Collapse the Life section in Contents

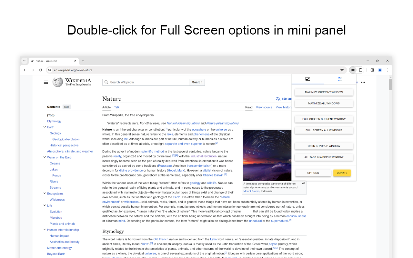coord(45,205)
